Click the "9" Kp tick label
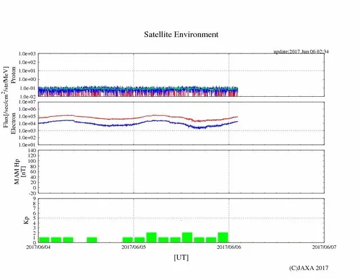The image size is (360, 279). click(34, 199)
